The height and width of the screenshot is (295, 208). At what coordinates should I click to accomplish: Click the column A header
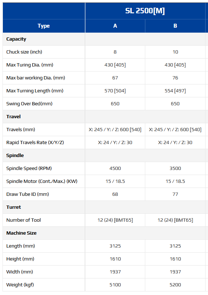(x=115, y=26)
